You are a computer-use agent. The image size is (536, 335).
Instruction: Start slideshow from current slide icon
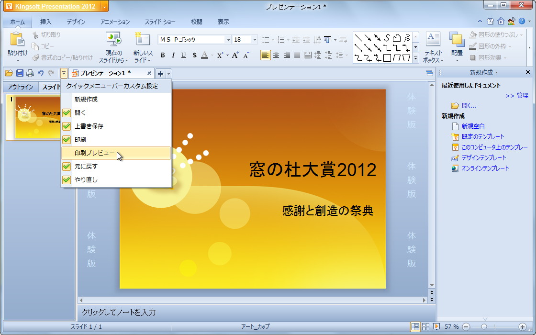(x=113, y=40)
